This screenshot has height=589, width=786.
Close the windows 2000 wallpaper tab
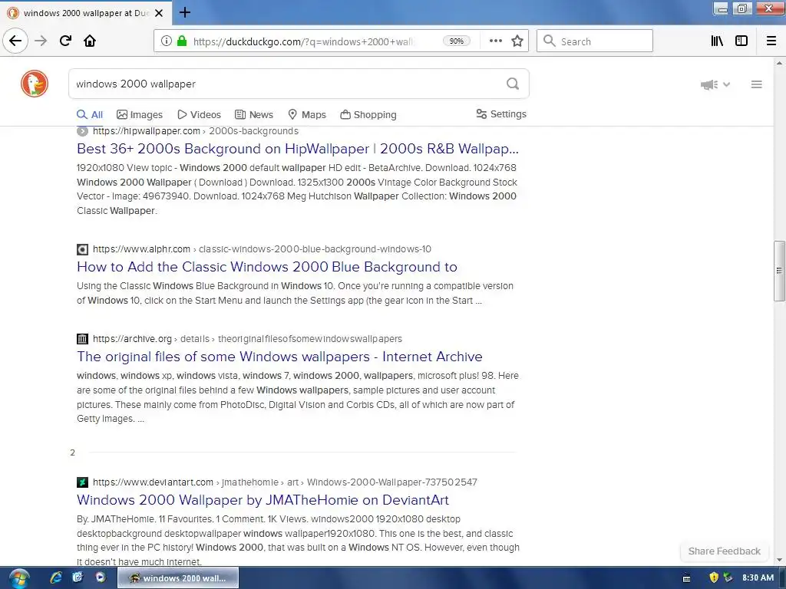point(159,13)
